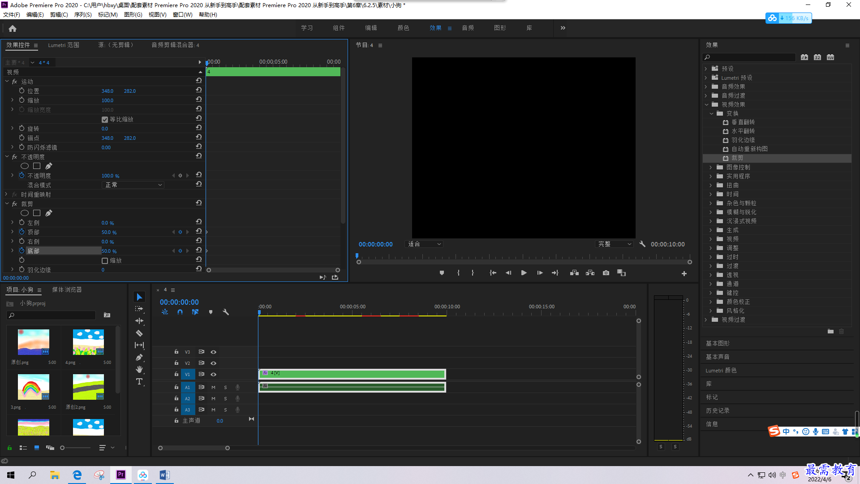The image size is (860, 484).
Task: Open the zoom level Fit dropdown
Action: pos(424,244)
